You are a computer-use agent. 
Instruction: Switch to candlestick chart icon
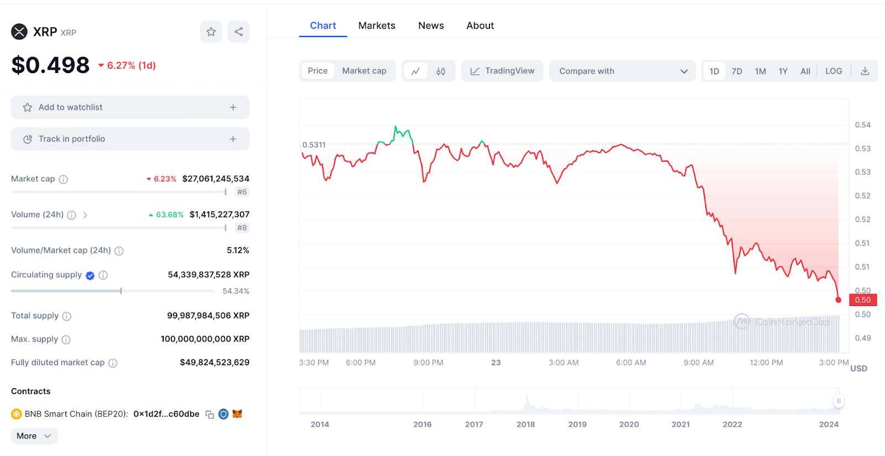click(x=441, y=71)
